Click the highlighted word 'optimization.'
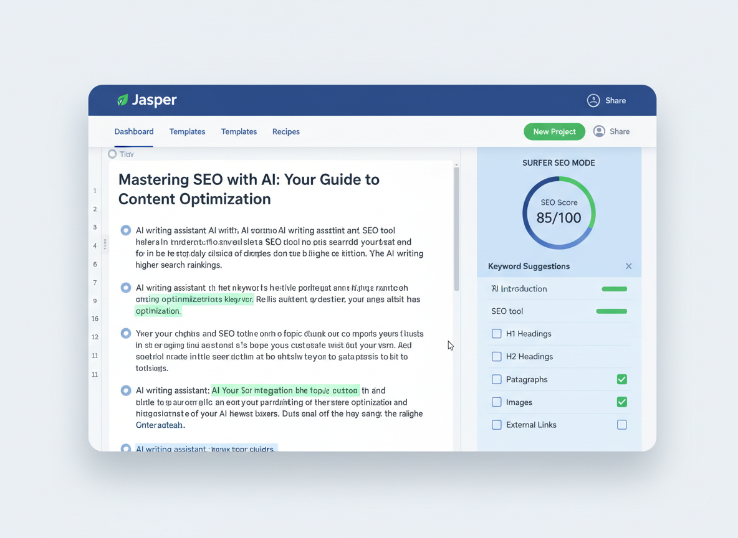 158,311
